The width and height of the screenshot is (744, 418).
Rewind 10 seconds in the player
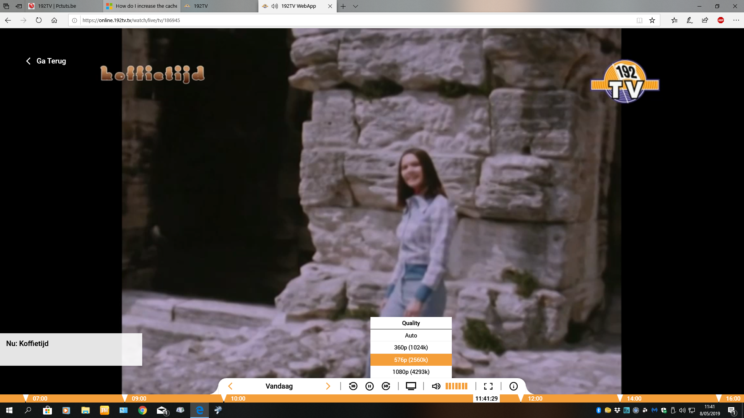point(353,386)
